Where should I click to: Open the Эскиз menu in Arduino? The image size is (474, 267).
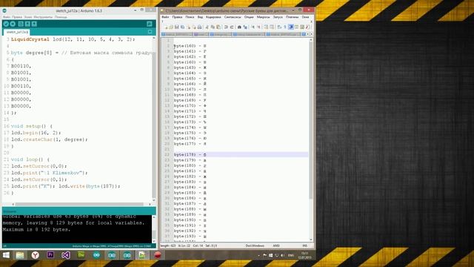tap(28, 17)
